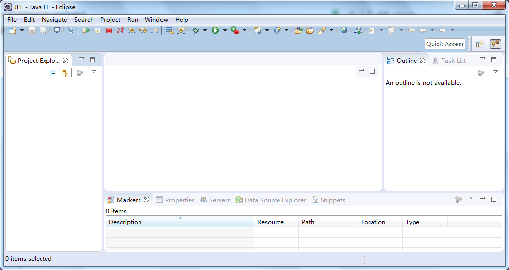Open the web browser globe icon
The height and width of the screenshot is (270, 509).
point(344,31)
